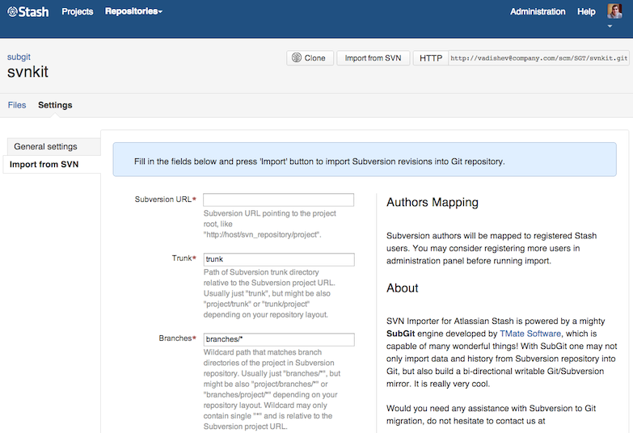
Task: Click the Stash logo
Action: (x=27, y=11)
